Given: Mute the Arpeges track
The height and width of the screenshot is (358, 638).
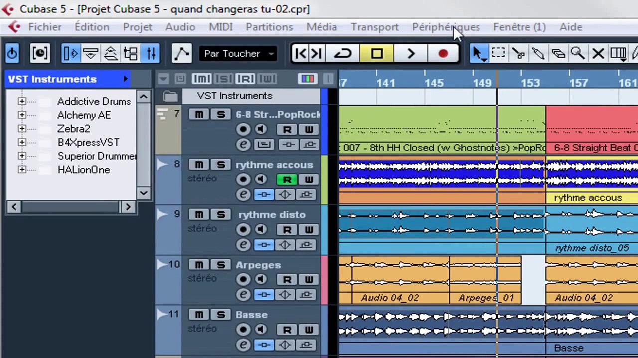Looking at the screenshot, I should tap(199, 265).
